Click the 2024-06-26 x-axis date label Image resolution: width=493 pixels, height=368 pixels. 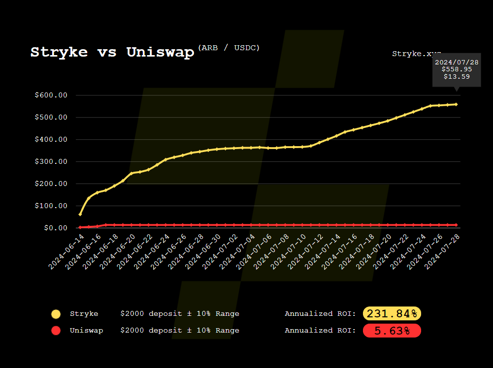coord(169,251)
